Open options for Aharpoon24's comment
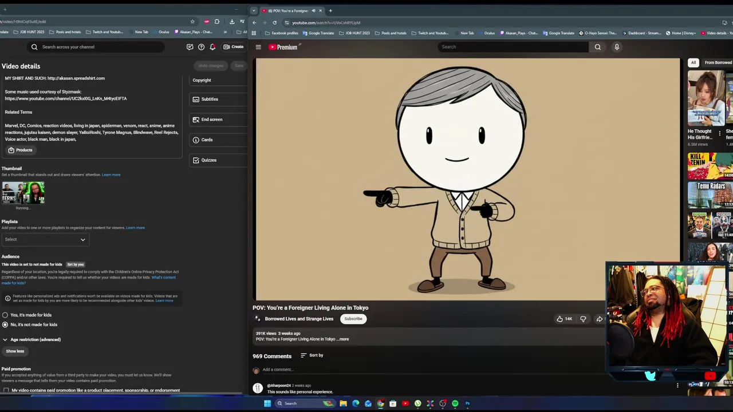This screenshot has height=412, width=733. [677, 385]
